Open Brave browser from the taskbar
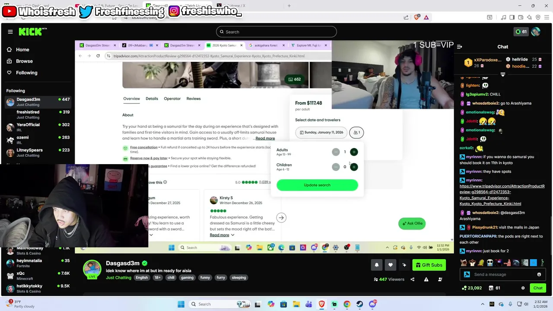The height and width of the screenshot is (311, 553). coord(321,304)
